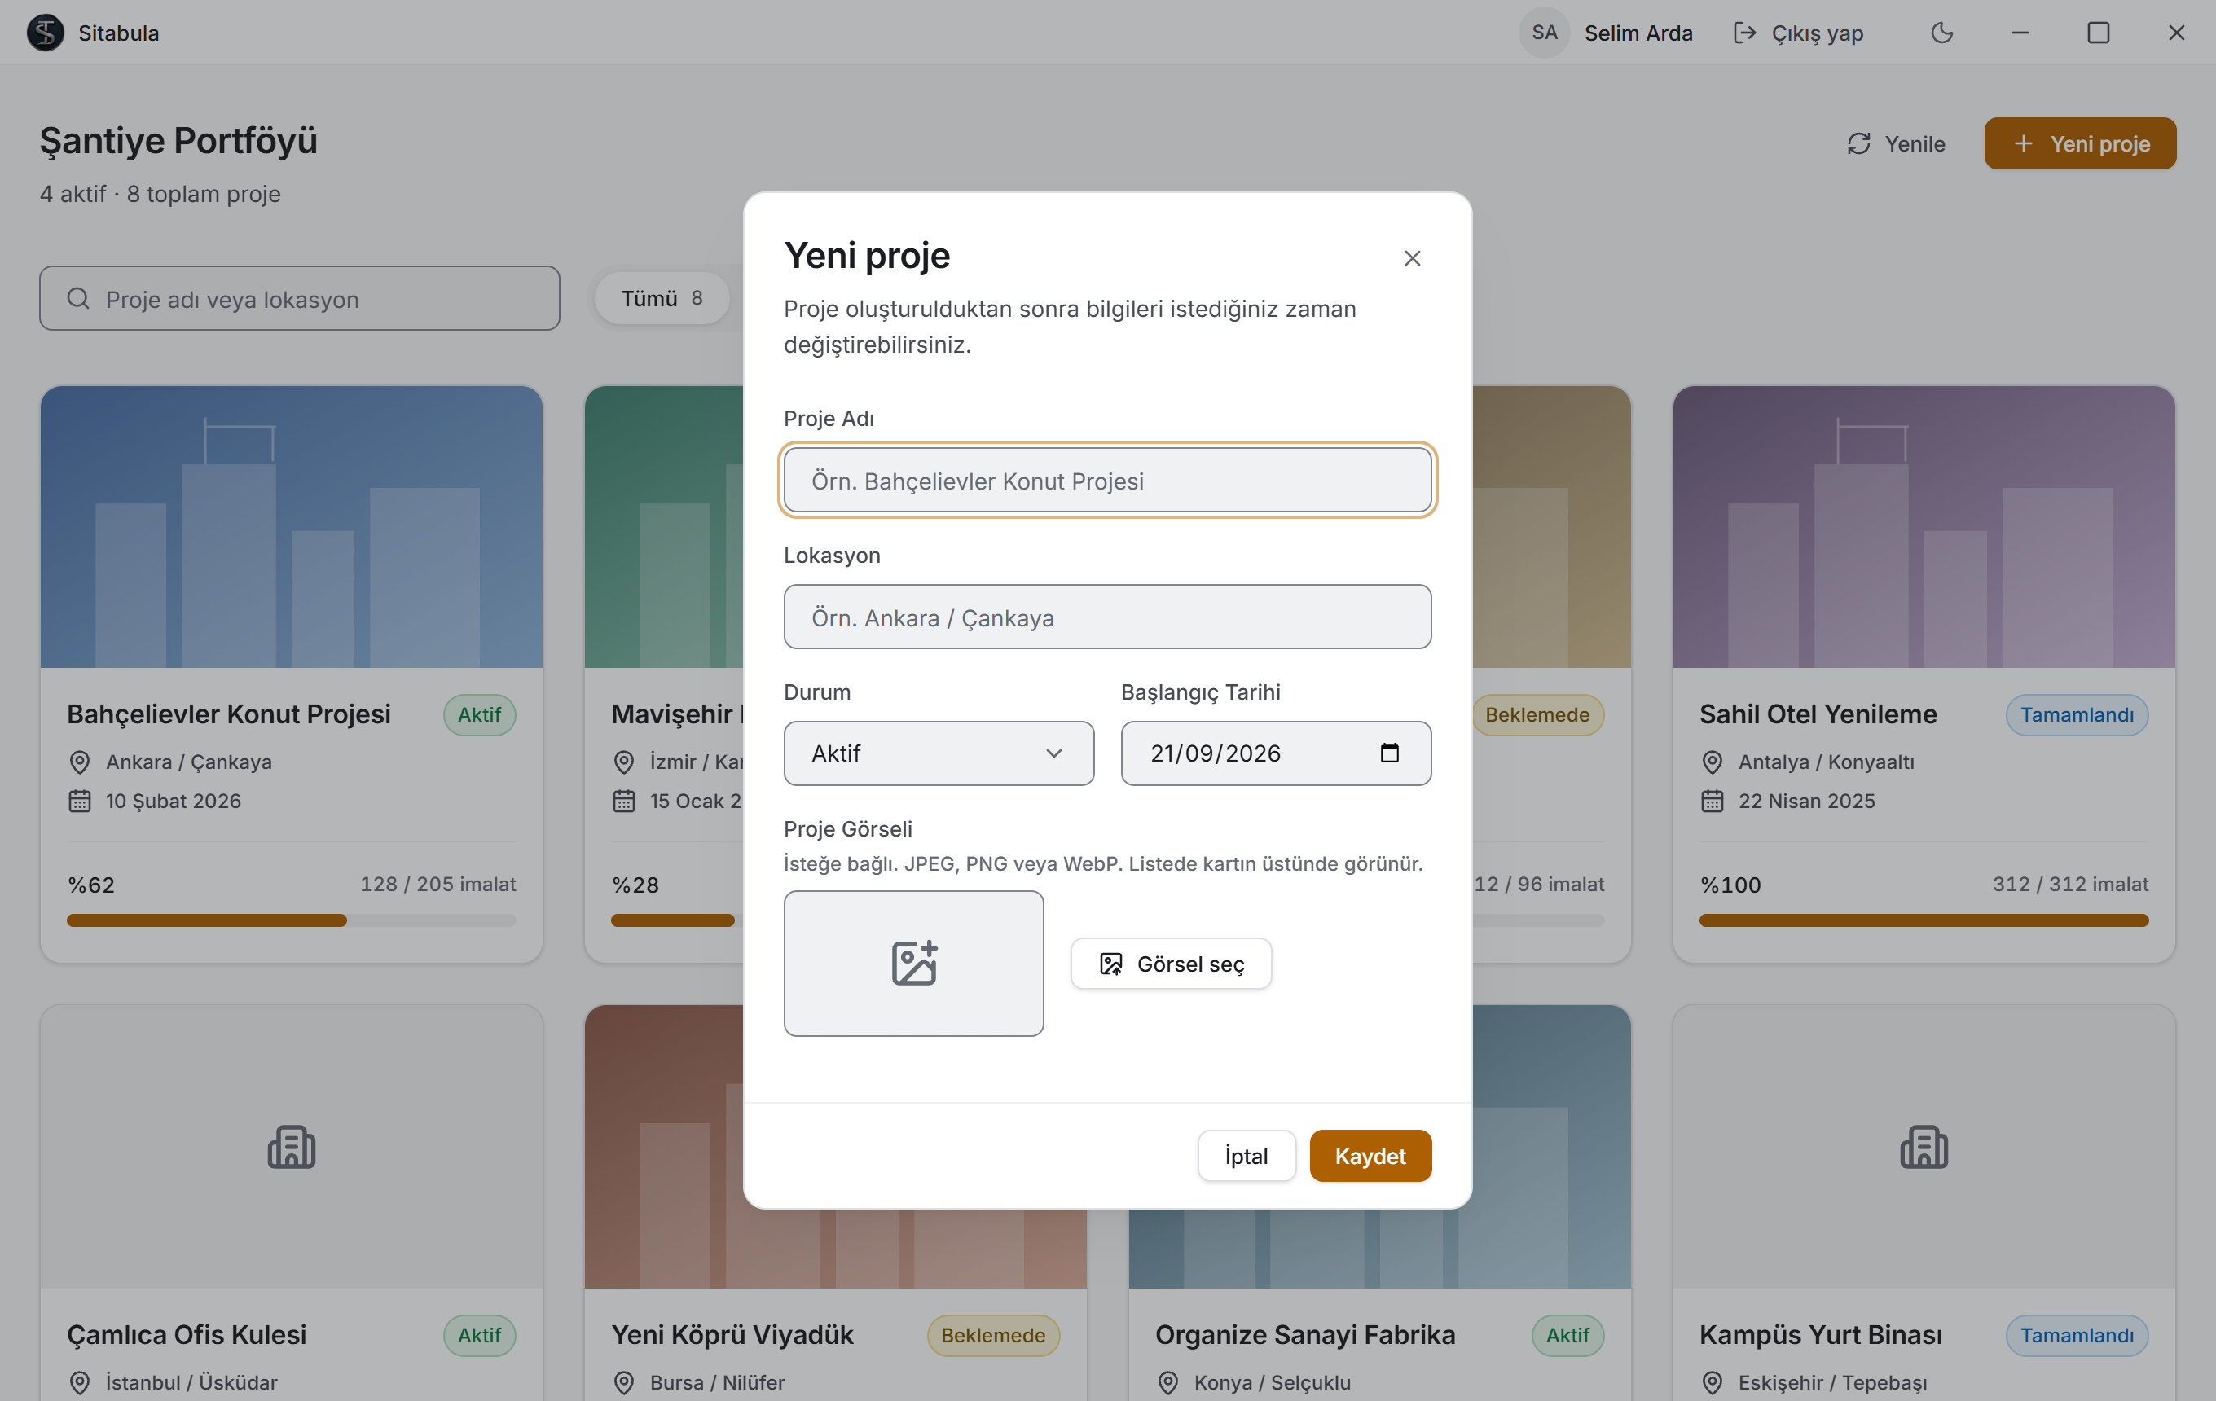Open the Durum dropdown
The height and width of the screenshot is (1401, 2216).
click(x=939, y=753)
